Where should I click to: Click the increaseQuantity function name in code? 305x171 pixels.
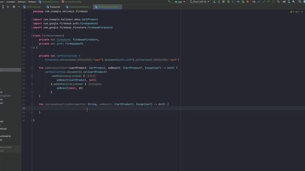click(57, 104)
